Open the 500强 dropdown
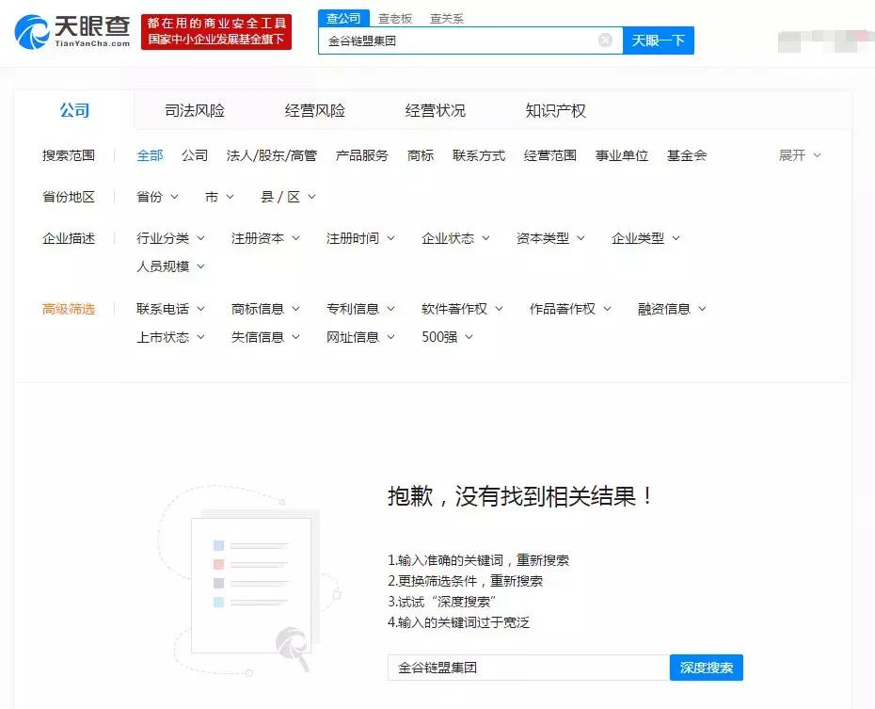The image size is (875, 709). click(x=445, y=337)
